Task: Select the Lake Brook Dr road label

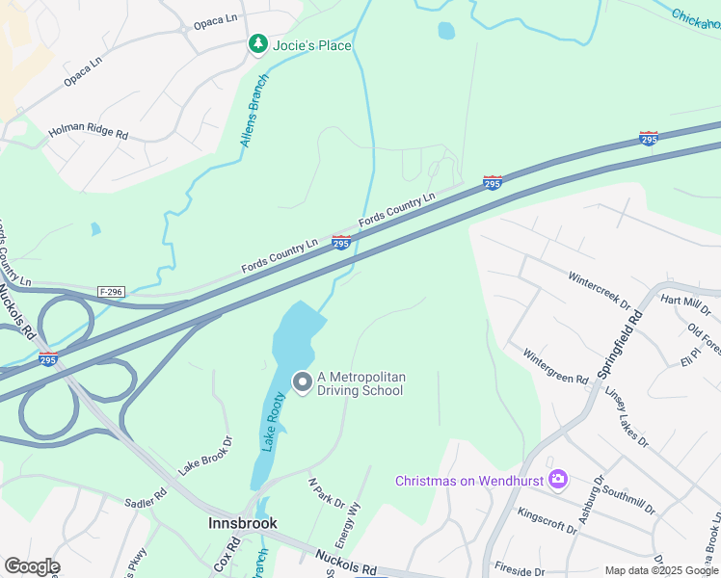Action: [x=205, y=456]
